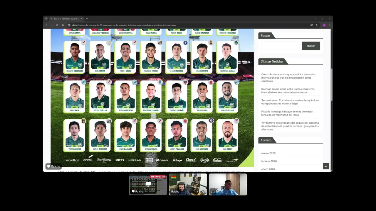The image size is (376, 211).
Task: Click The Strongest badge on Víctor Ábrego card
Action: click(84, 121)
